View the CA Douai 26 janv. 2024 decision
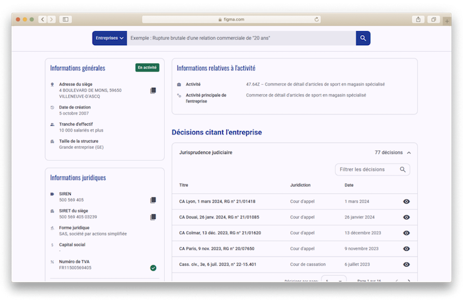The height and width of the screenshot is (303, 463). click(406, 217)
